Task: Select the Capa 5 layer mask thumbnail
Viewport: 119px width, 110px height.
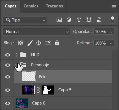Action: 48,90
